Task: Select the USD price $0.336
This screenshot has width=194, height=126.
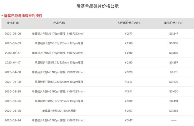Action: click(x=174, y=43)
